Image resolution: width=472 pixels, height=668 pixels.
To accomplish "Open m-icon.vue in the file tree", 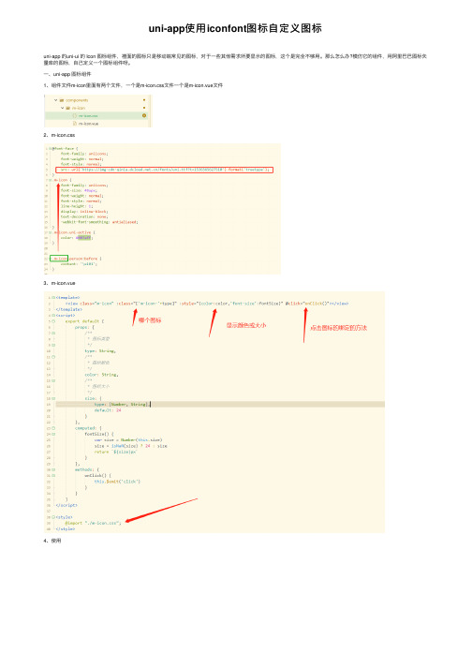I will click(88, 124).
